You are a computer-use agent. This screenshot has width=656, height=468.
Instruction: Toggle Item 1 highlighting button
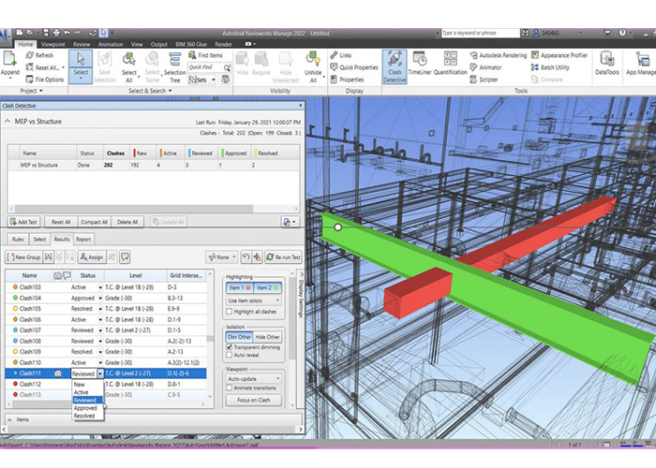click(x=240, y=287)
